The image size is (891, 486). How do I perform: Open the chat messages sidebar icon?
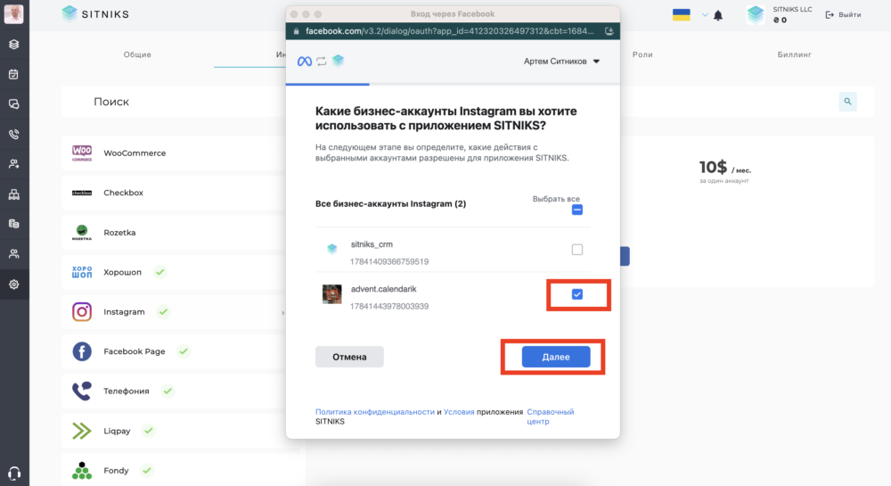click(13, 104)
